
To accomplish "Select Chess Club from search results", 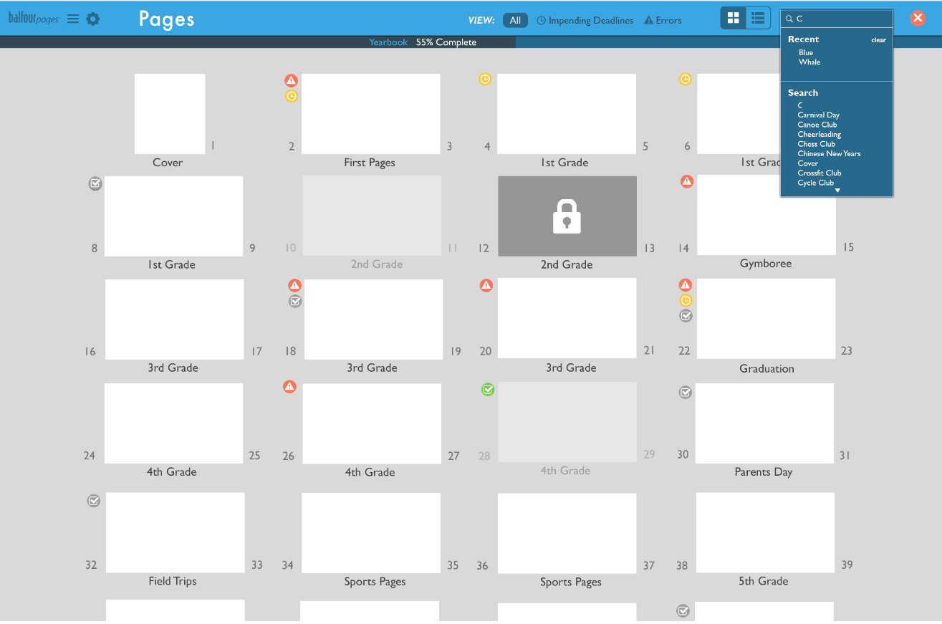I will (816, 144).
